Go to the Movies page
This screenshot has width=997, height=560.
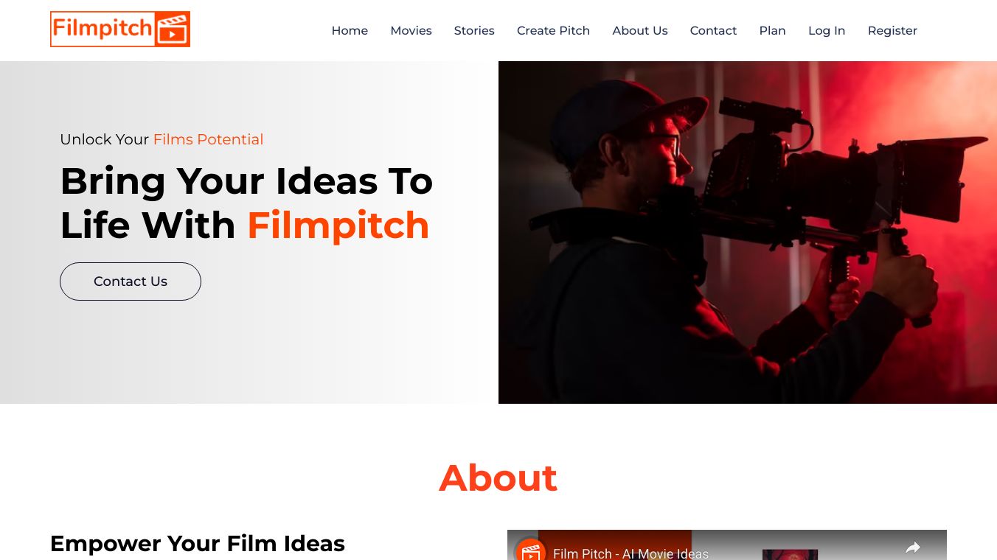point(411,30)
